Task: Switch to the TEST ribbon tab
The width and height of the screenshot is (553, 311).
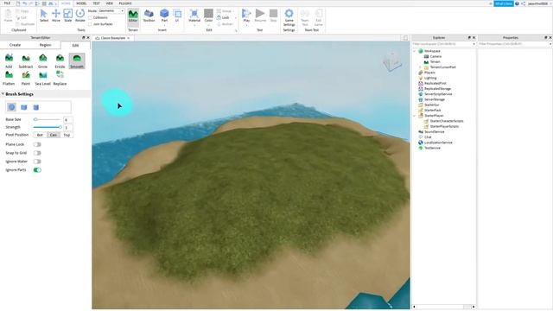Action: point(96,3)
